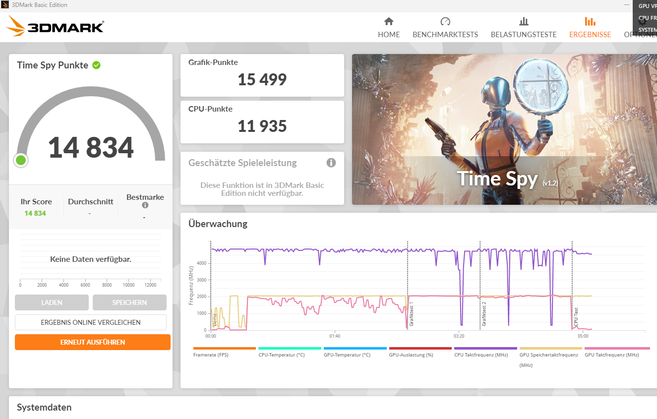657x419 pixels.
Task: Toggle GPU-Temperatur legend swatch
Action: (x=355, y=349)
